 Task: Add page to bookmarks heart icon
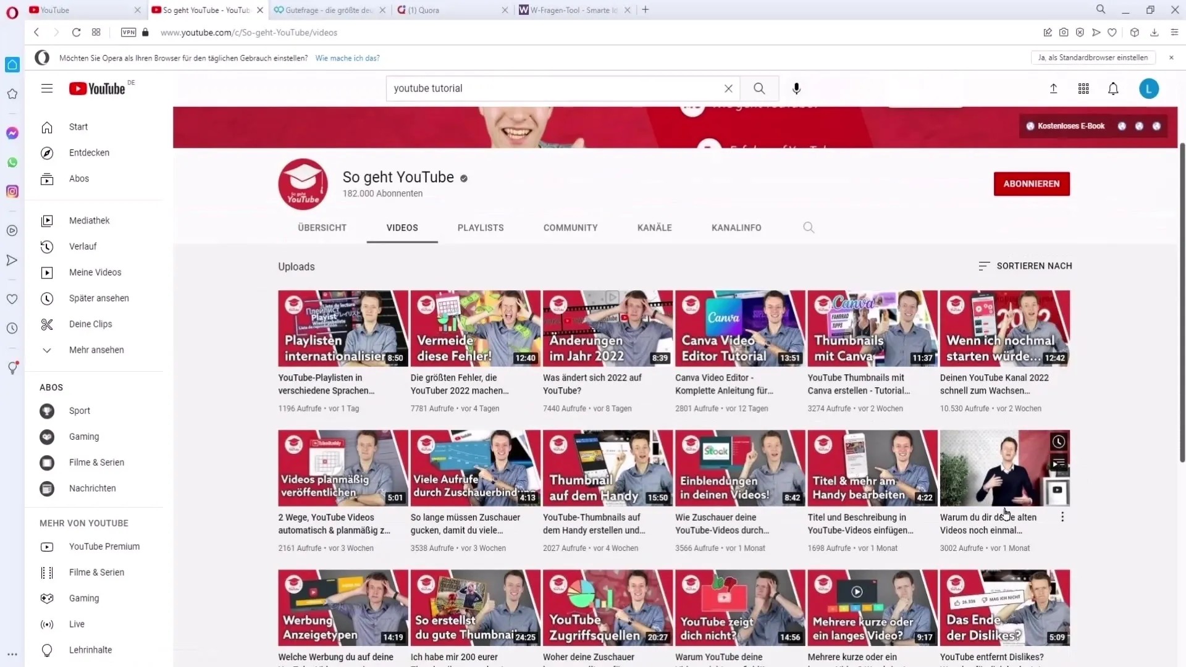coord(1112,32)
